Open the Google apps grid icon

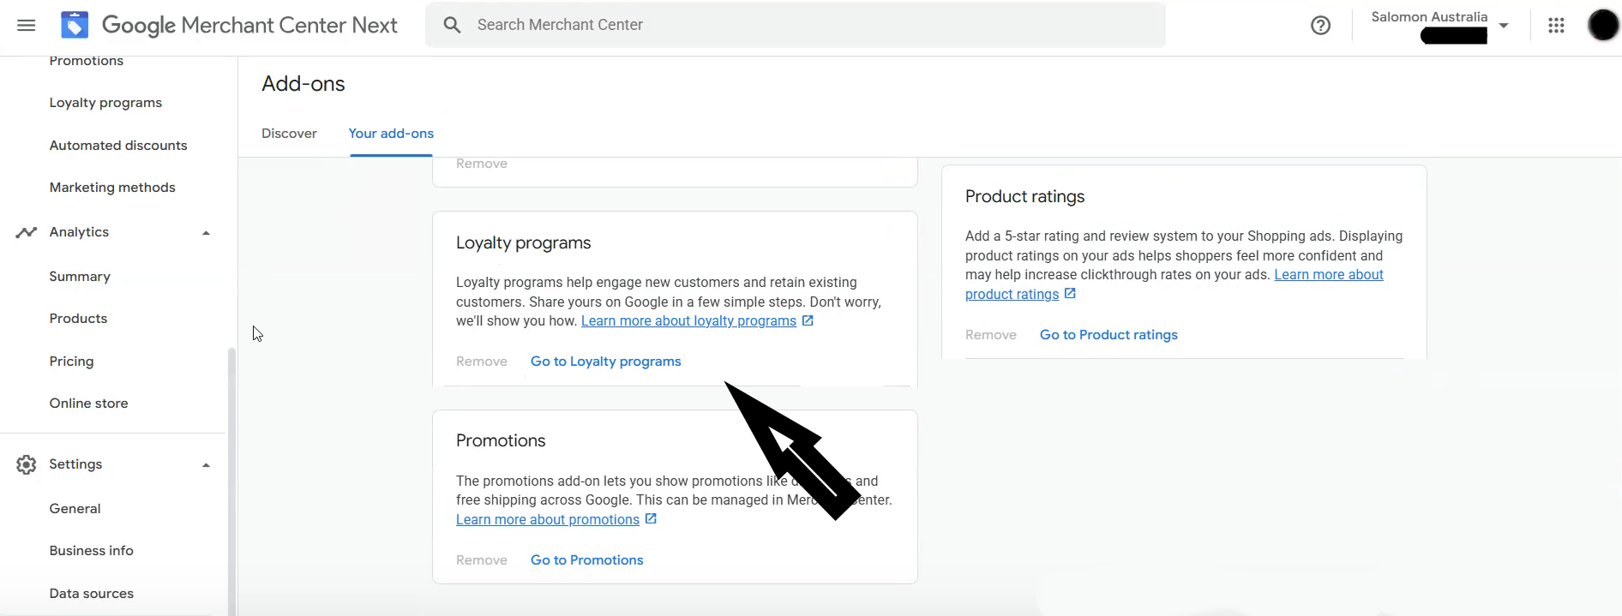1556,25
